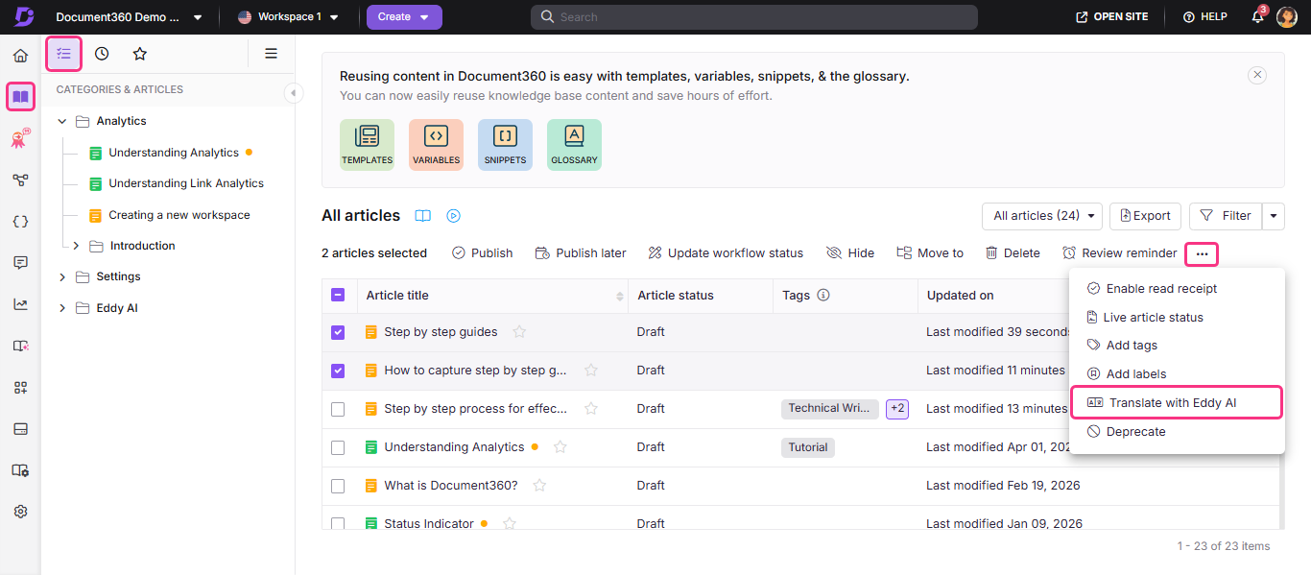Open the Glossary reuse feature

tap(574, 144)
